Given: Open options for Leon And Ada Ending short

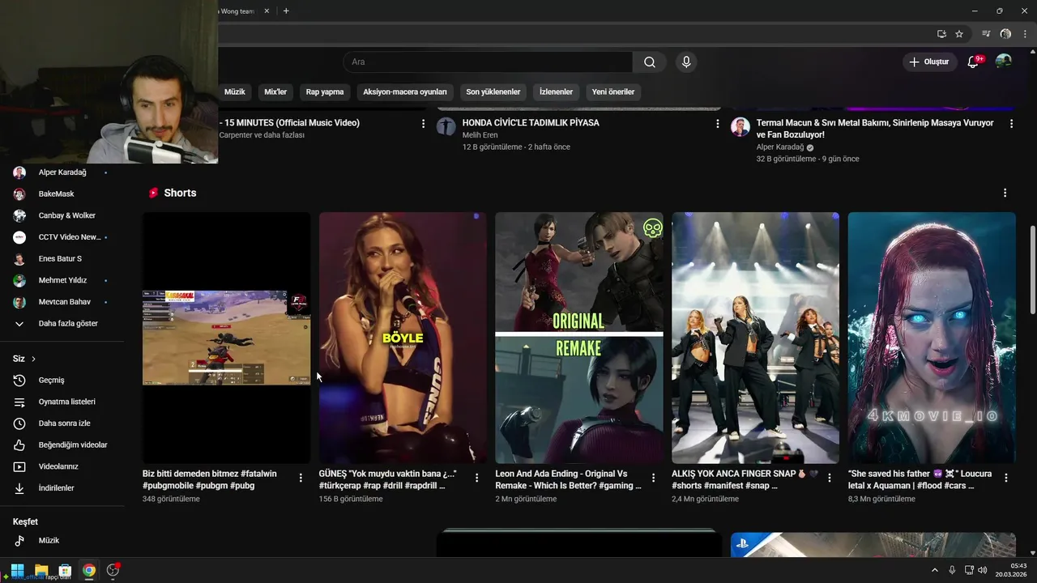Looking at the screenshot, I should point(653,478).
